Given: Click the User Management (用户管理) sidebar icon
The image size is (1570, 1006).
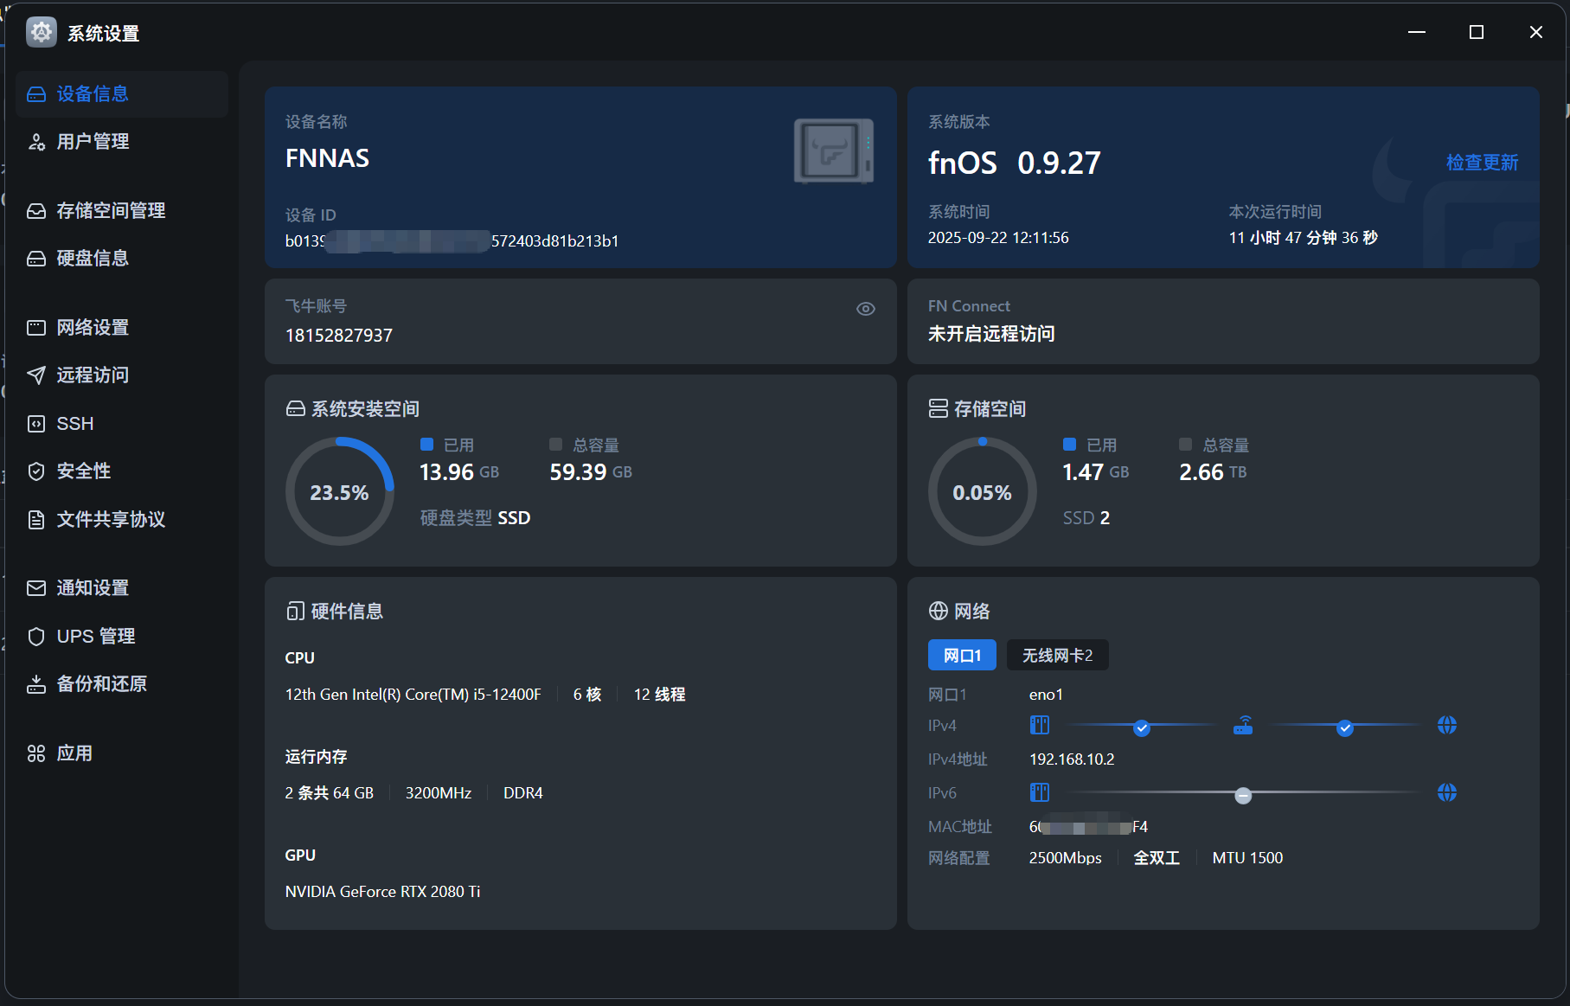Looking at the screenshot, I should coord(36,142).
